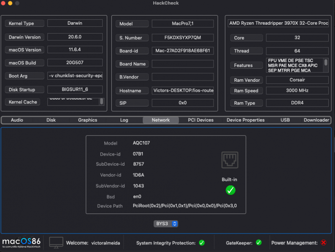Click the green Built-in checkmark icon
Viewport: 335px width, 252px height.
[230, 190]
